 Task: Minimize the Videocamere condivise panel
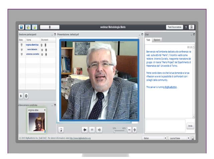tap(52, 105)
